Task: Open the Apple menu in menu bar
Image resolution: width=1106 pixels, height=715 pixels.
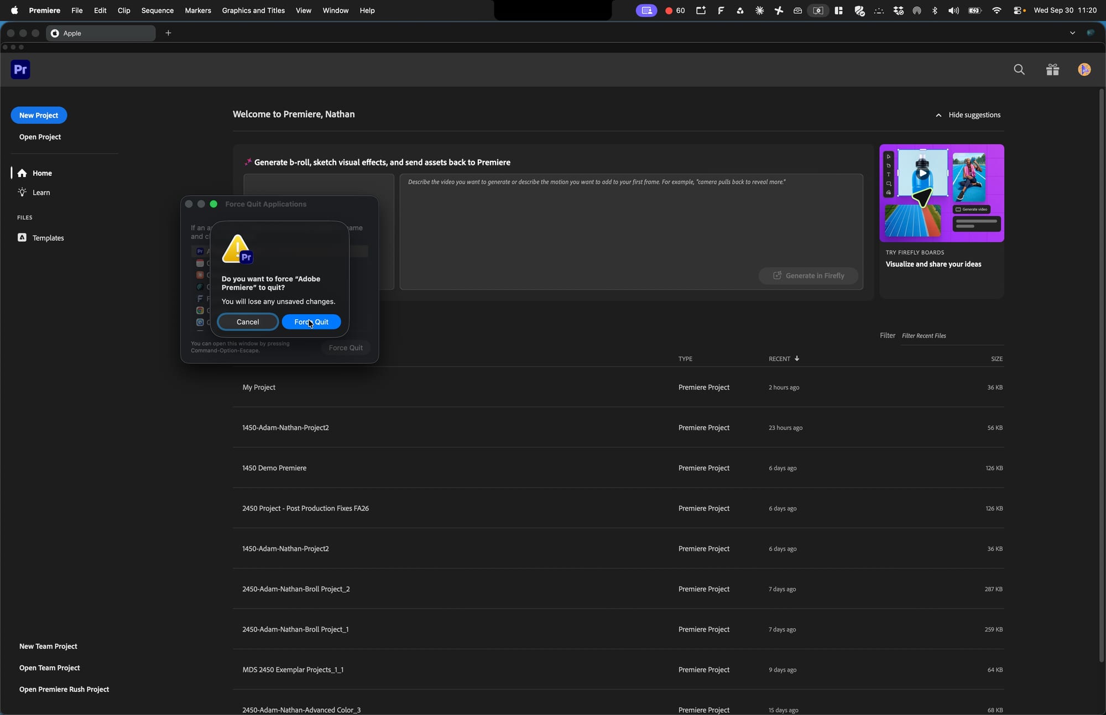Action: click(14, 11)
